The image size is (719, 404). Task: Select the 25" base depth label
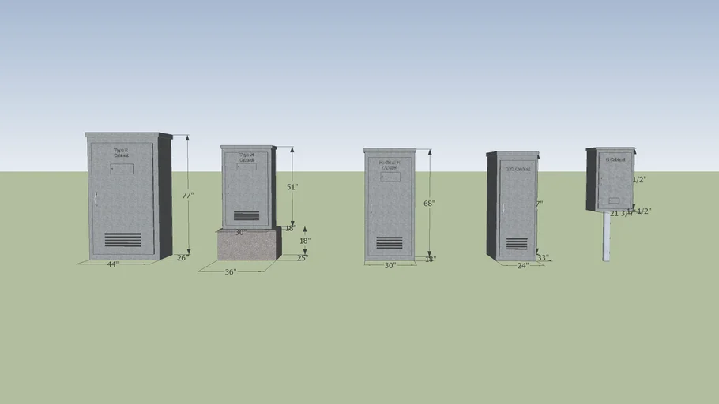pyautogui.click(x=302, y=258)
